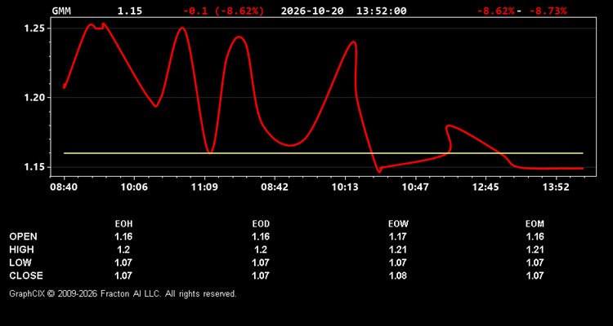The width and height of the screenshot is (613, 326).
Task: Click the LOW row label
Action: pyautogui.click(x=20, y=262)
